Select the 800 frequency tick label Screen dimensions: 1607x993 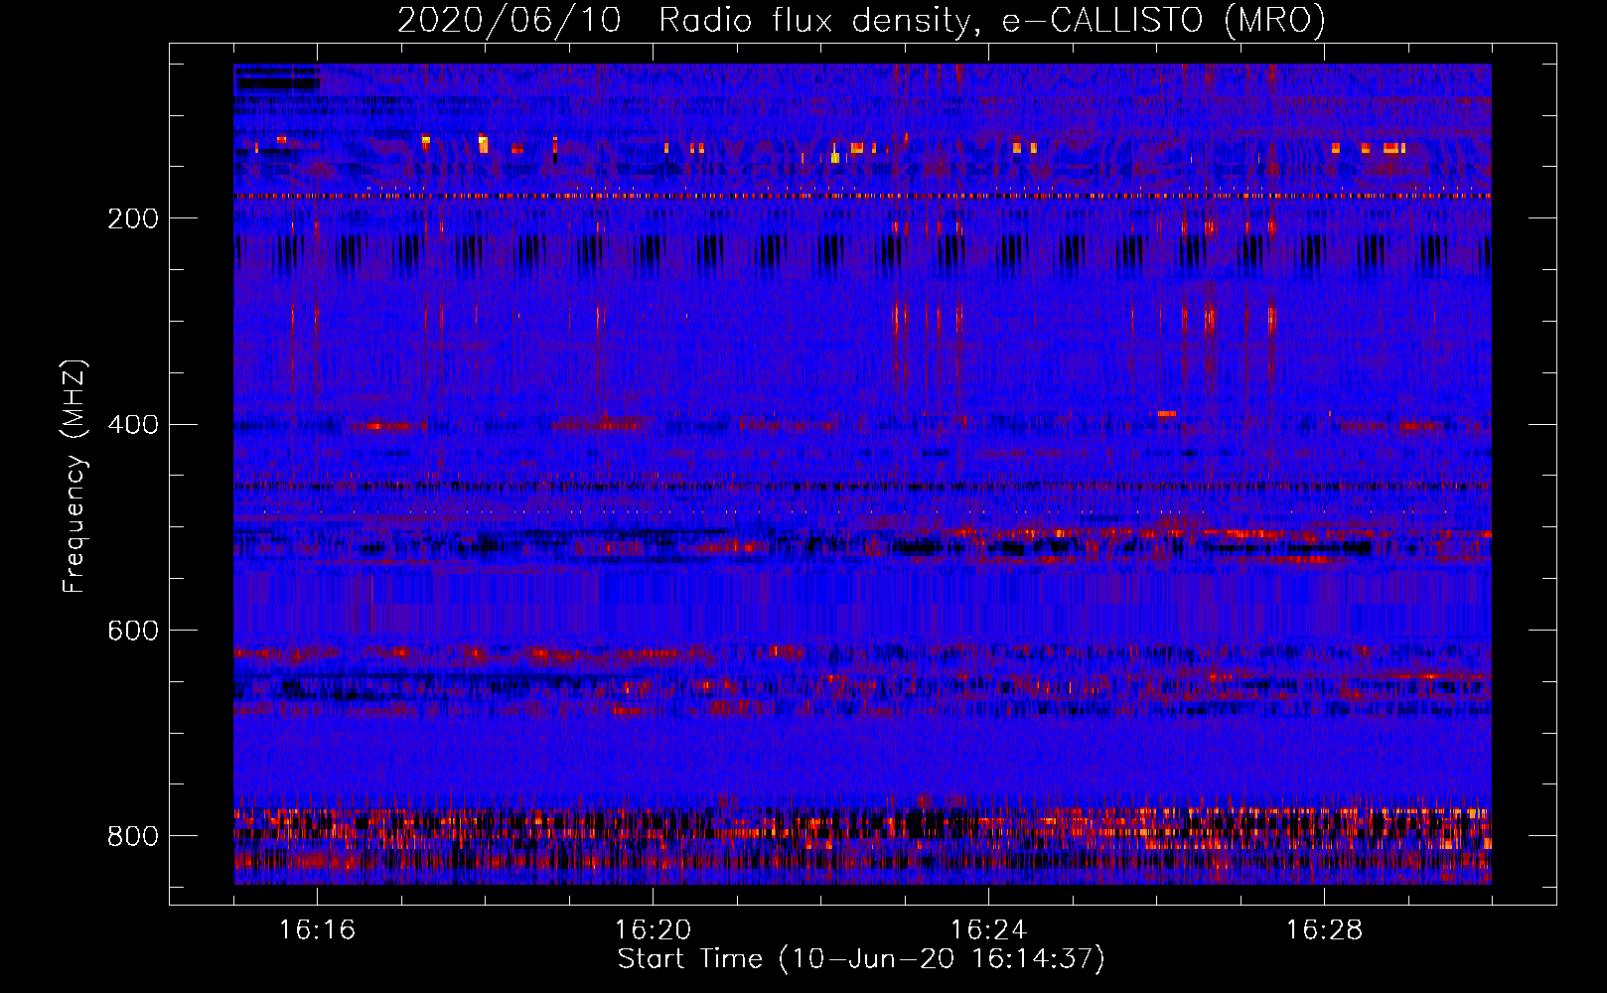(x=133, y=837)
